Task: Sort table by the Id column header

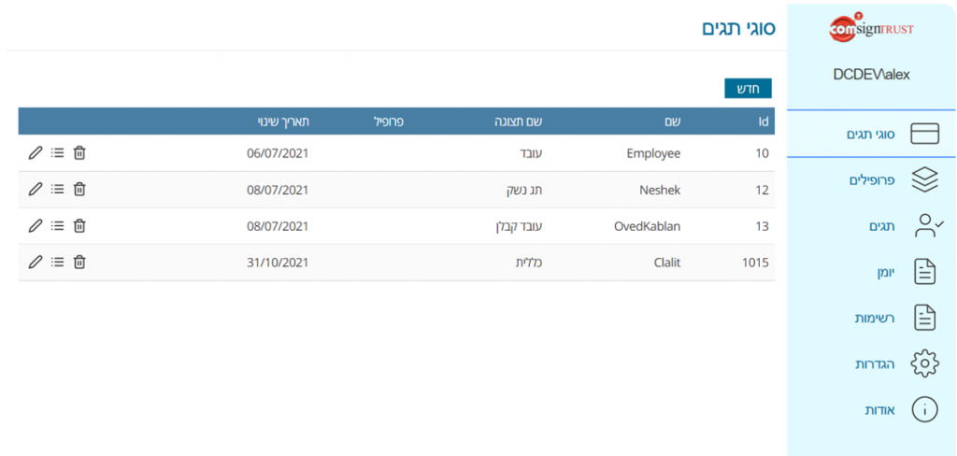Action: (763, 121)
